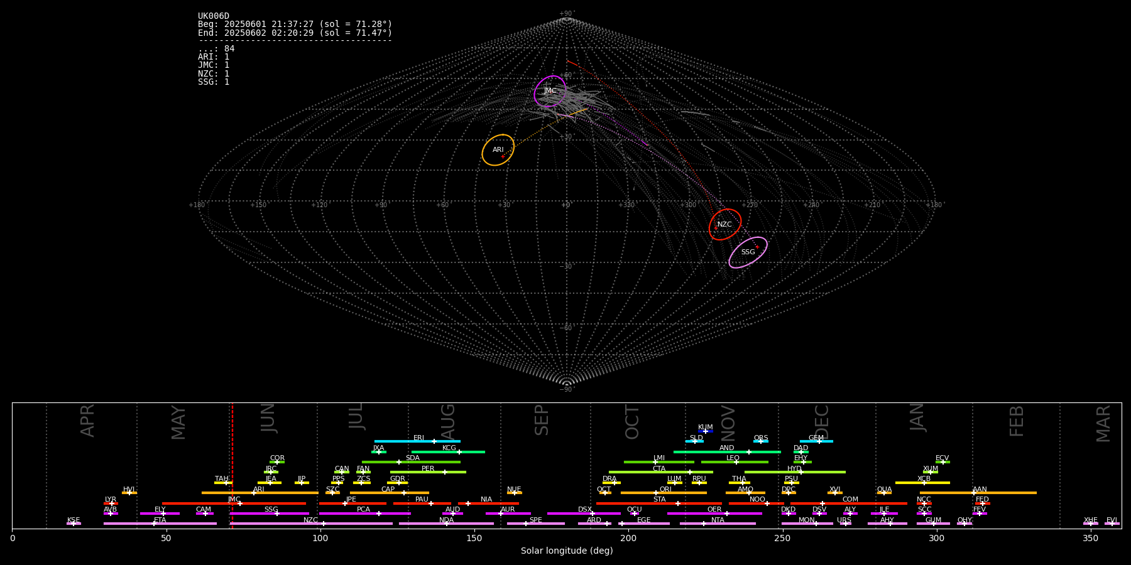
Task: Click the FEB month label in the timeline
Action: pyautogui.click(x=1017, y=421)
